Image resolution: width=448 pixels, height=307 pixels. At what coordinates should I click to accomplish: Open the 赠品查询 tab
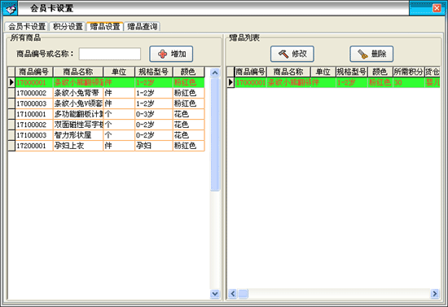143,27
